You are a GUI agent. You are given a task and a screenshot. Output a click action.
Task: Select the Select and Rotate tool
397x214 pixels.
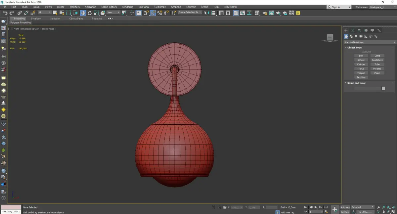tap(90, 13)
